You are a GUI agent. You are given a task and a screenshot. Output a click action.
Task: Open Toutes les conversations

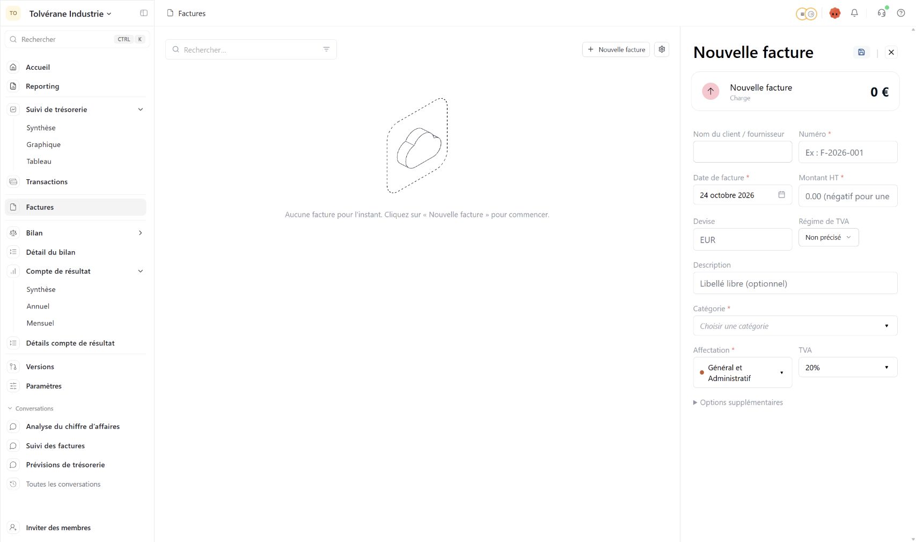coord(76,484)
